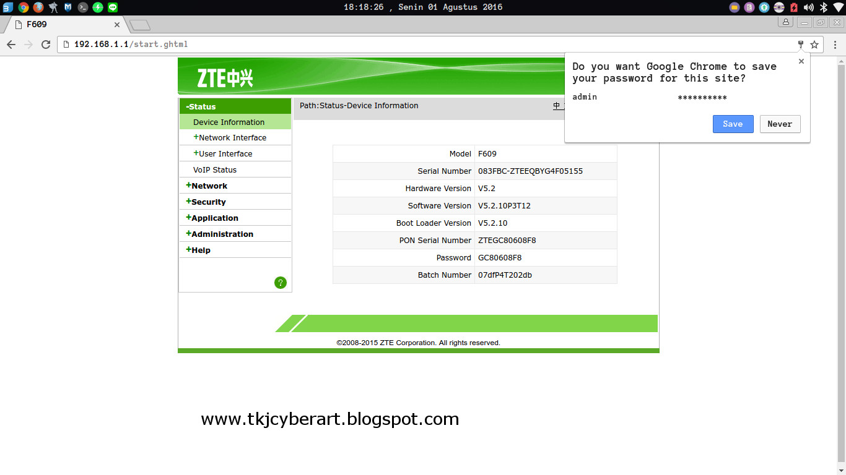Open VoIP Status page

click(x=235, y=169)
